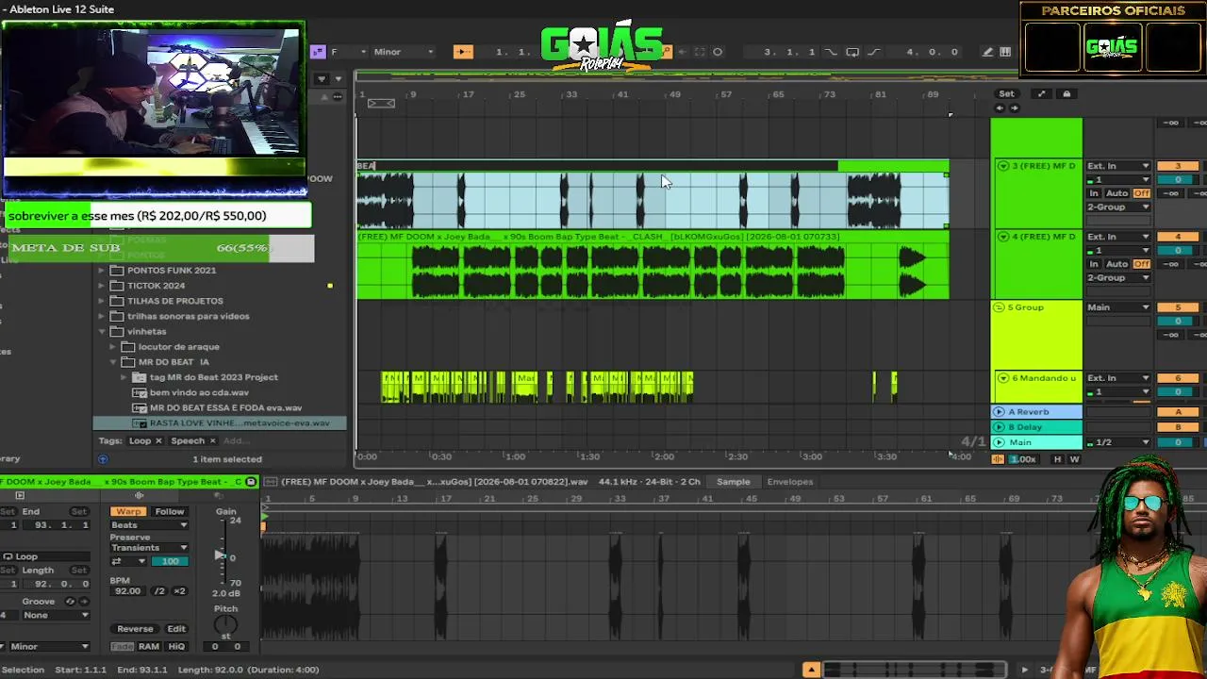Image resolution: width=1207 pixels, height=679 pixels.
Task: Toggle the HiQ button
Action: coord(176,647)
